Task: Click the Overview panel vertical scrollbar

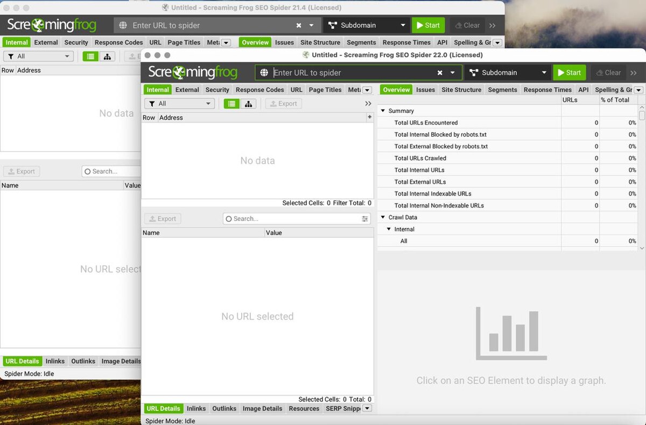Action: (642, 177)
